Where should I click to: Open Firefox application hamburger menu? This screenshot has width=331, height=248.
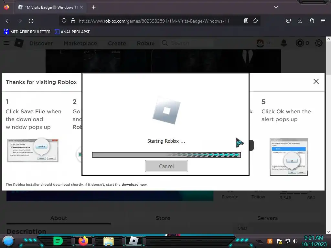[323, 21]
